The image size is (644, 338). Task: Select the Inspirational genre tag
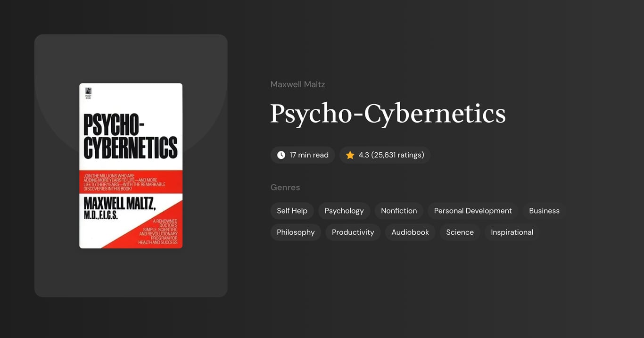pos(512,232)
